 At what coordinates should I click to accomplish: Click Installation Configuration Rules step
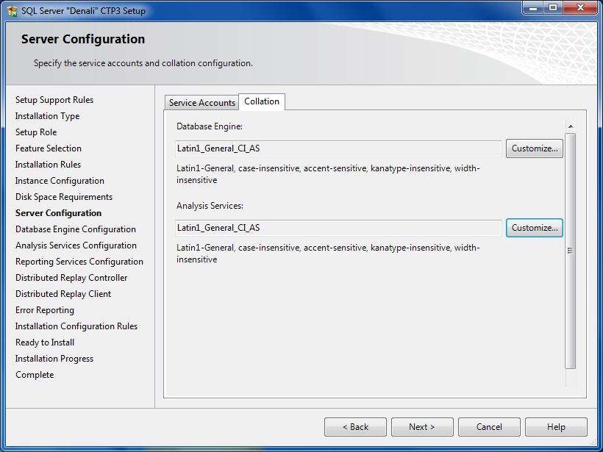click(76, 326)
